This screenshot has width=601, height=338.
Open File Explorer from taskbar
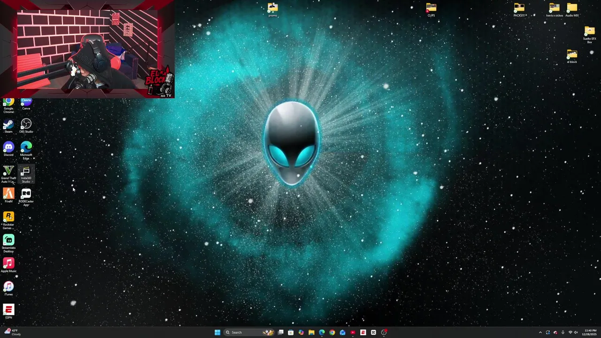coord(311,332)
